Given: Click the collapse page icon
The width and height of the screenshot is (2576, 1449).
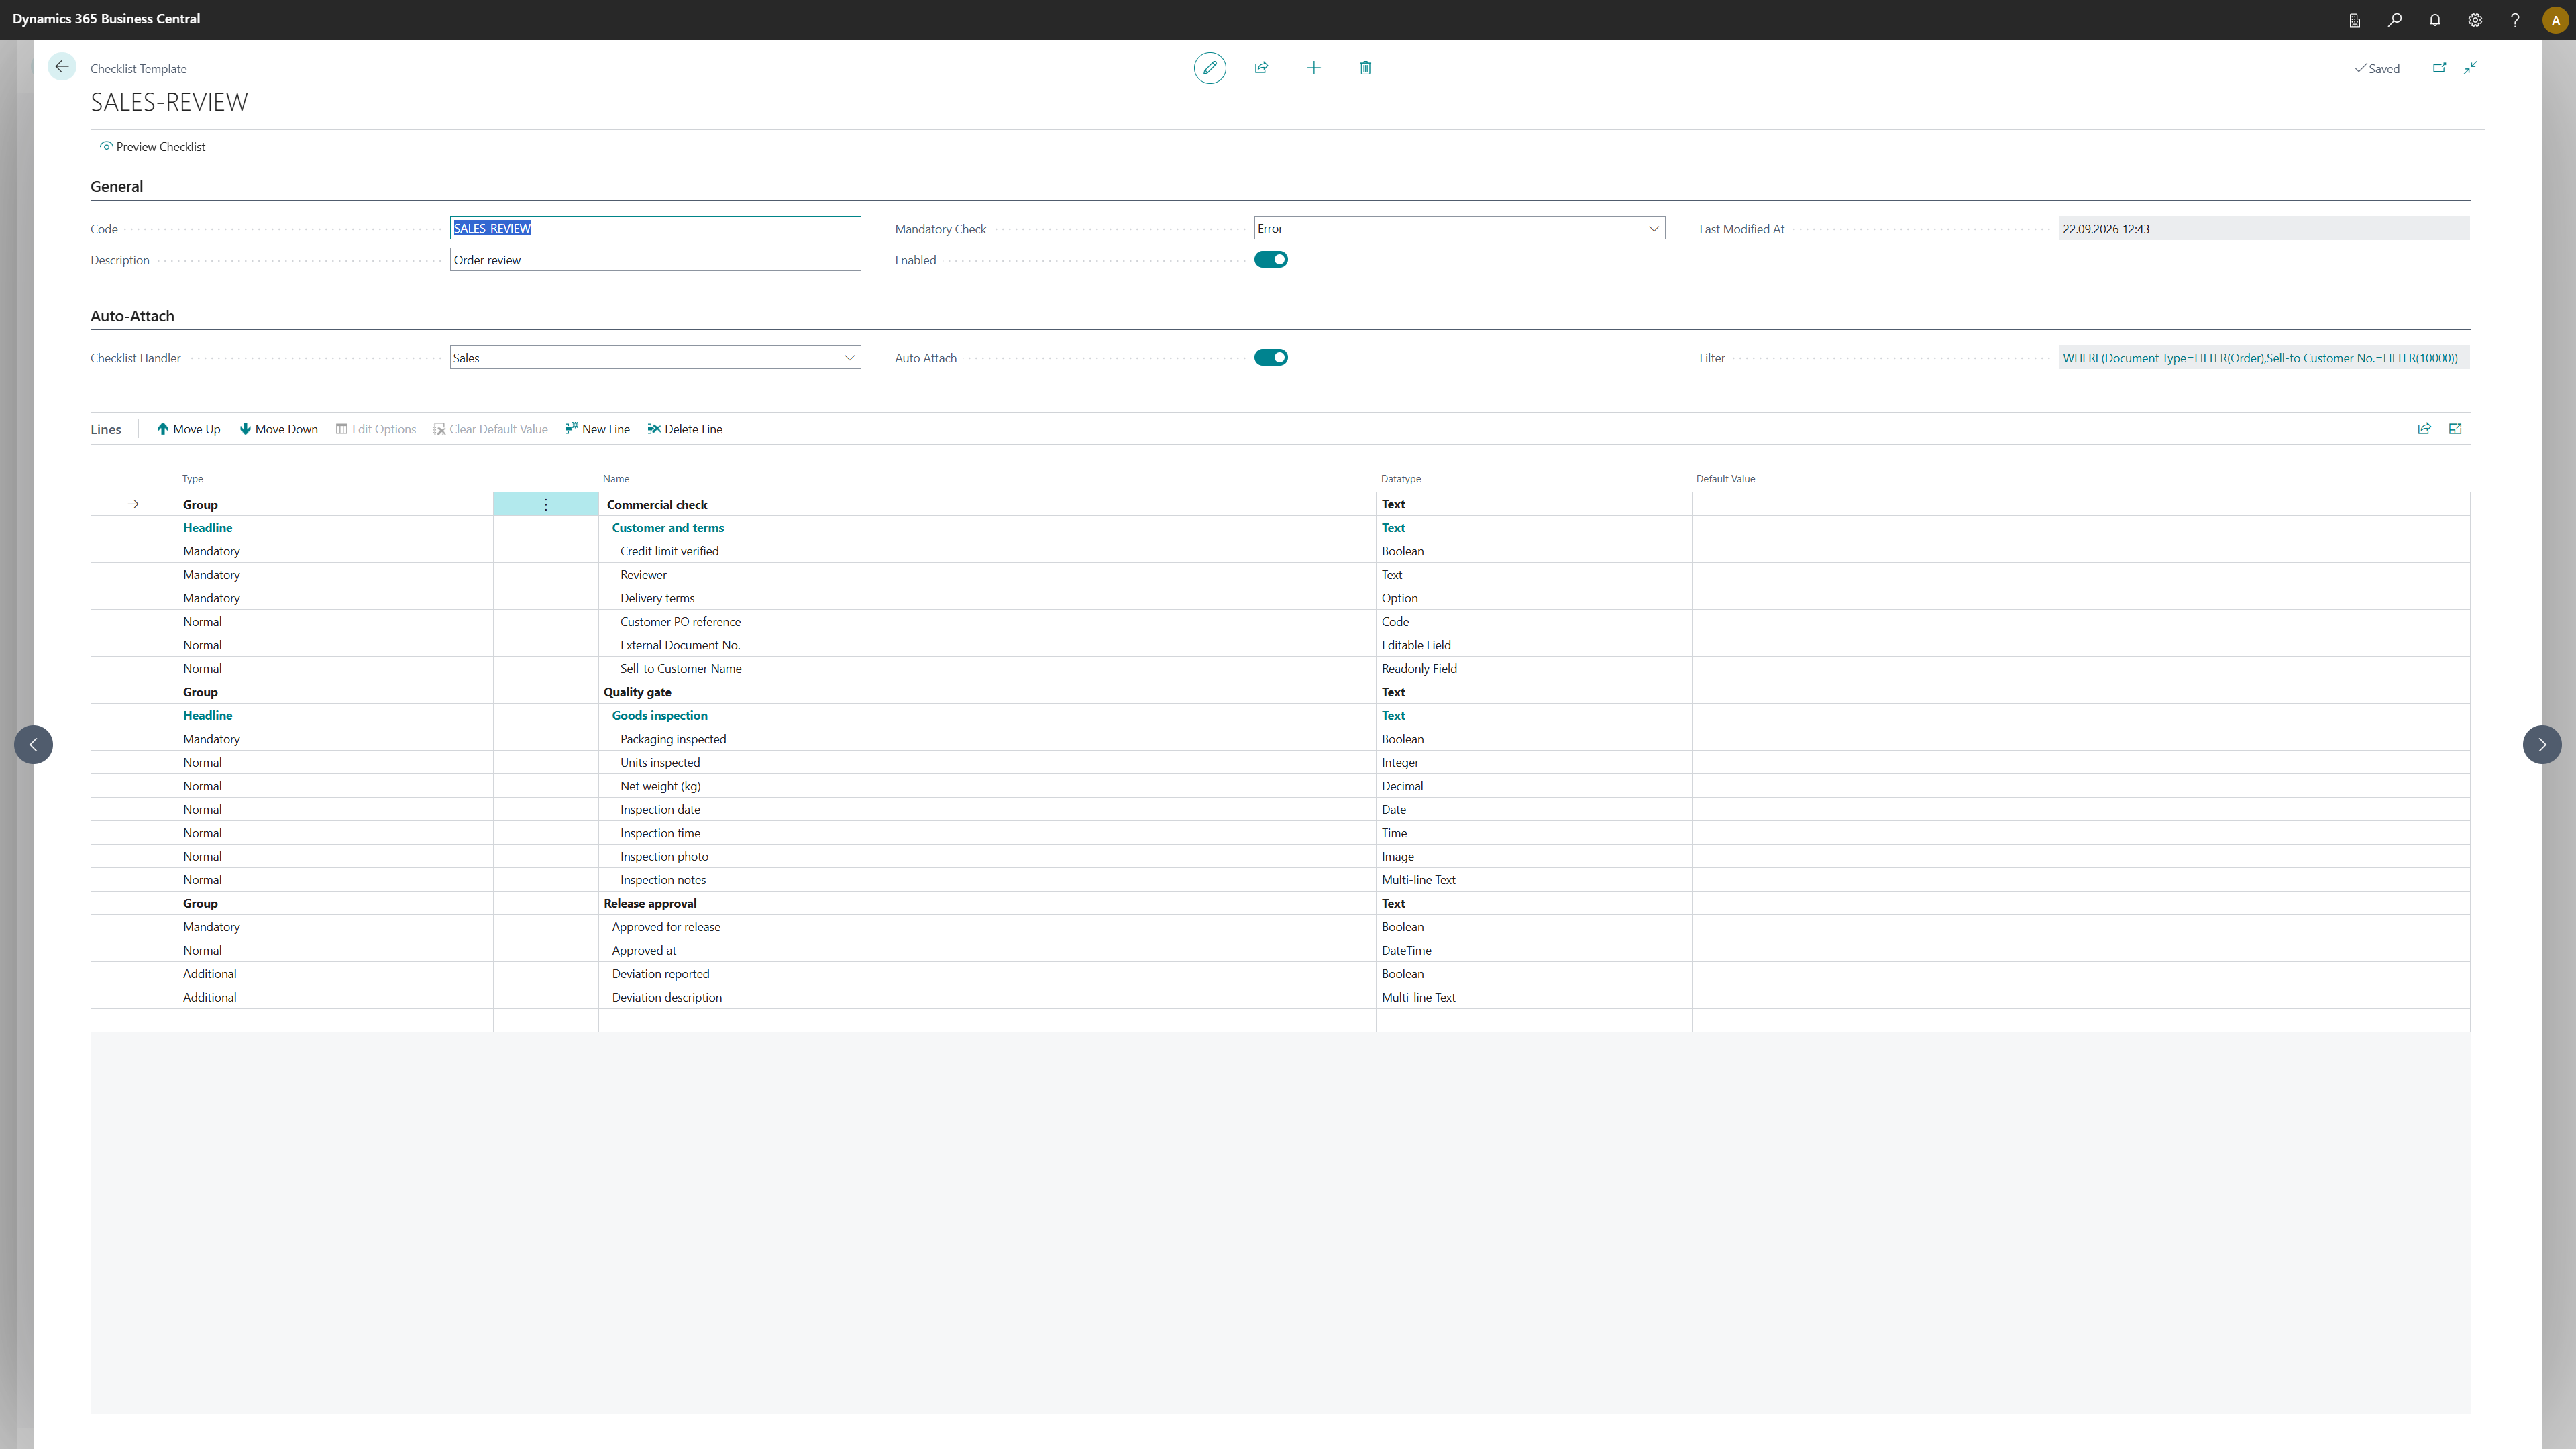Looking at the screenshot, I should coord(2470,68).
